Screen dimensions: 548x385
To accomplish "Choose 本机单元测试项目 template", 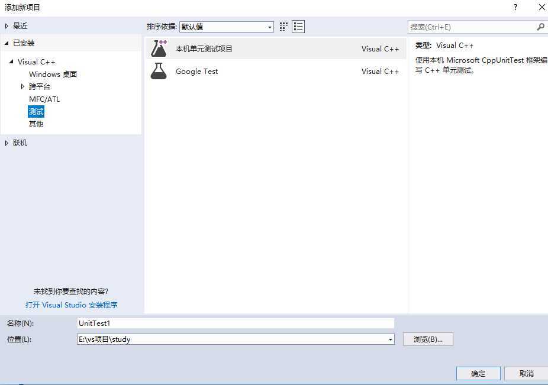I will pos(275,48).
